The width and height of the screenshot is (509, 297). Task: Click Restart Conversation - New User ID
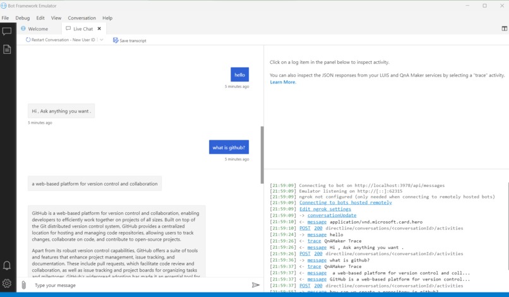pyautogui.click(x=63, y=40)
